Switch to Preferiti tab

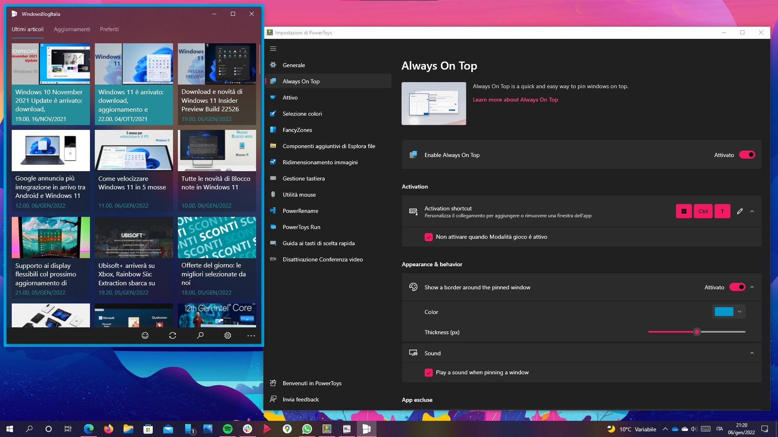point(109,29)
